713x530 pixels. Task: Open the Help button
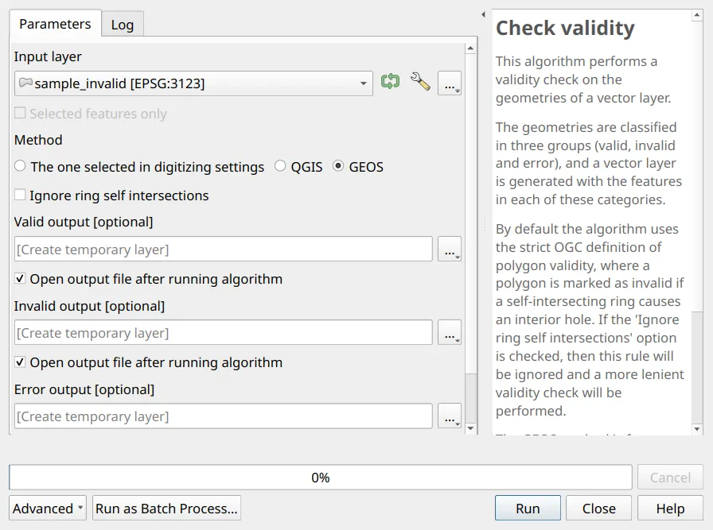[670, 509]
